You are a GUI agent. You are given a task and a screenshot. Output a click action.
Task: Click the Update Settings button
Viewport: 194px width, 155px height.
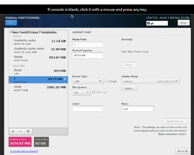tap(175, 121)
